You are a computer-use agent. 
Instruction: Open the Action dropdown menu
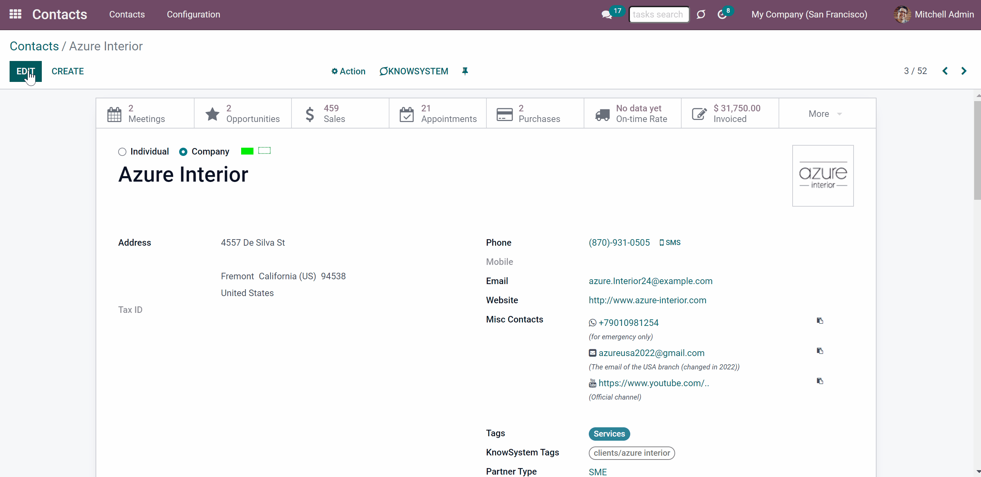[348, 71]
